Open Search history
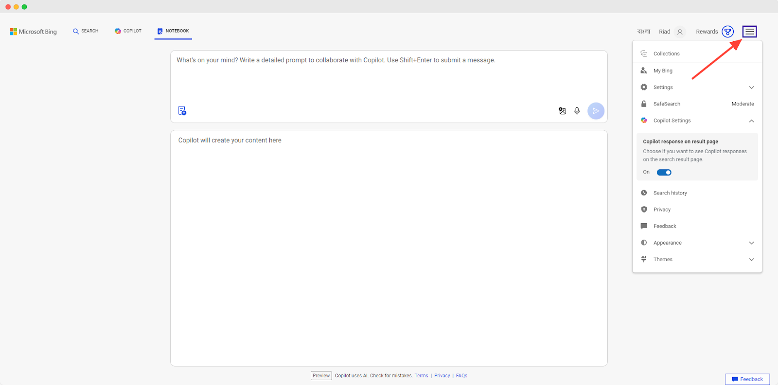 (x=697, y=193)
